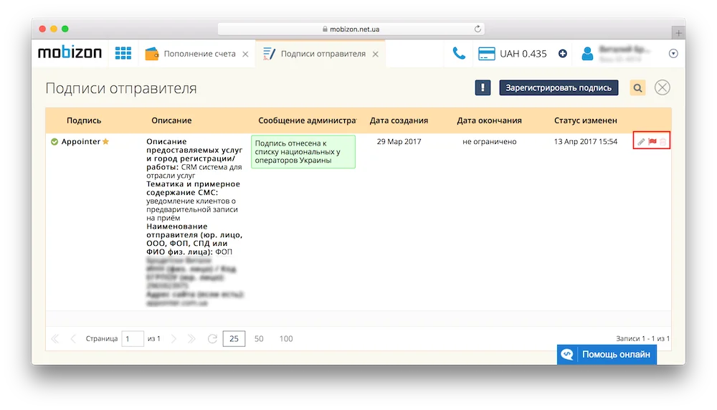Click the green status check for Appointer
Viewport: 717px width, 410px height.
point(54,142)
